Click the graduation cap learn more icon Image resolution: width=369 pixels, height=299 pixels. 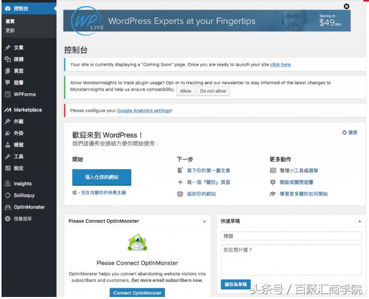tap(273, 194)
